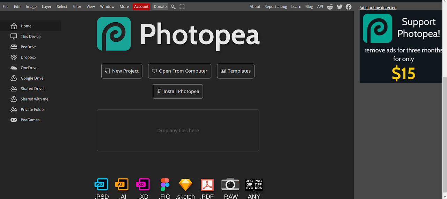Click the PDF format icon

pos(207,185)
